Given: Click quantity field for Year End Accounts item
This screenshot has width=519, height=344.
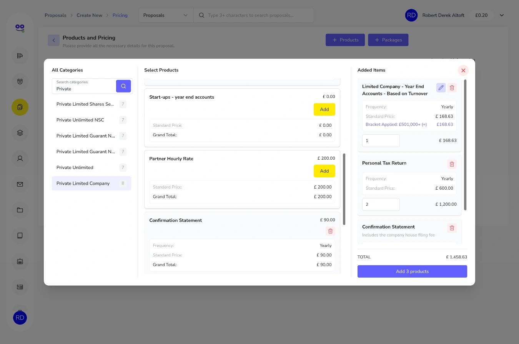Looking at the screenshot, I should [x=381, y=141].
